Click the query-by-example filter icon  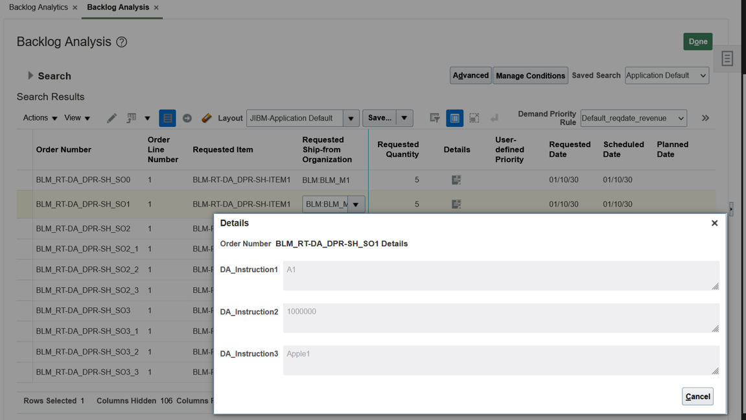point(434,118)
